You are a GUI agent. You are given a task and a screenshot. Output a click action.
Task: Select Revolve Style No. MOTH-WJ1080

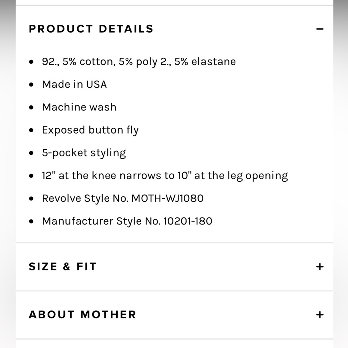point(123,198)
